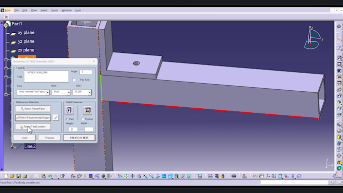The width and height of the screenshot is (343, 193).
Task: Open the Window menu
Action: point(67,10)
